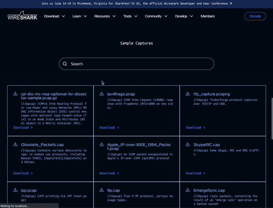The height and width of the screenshot is (208, 273).
Task: Expand the Community menu chevron
Action: pos(166,16)
